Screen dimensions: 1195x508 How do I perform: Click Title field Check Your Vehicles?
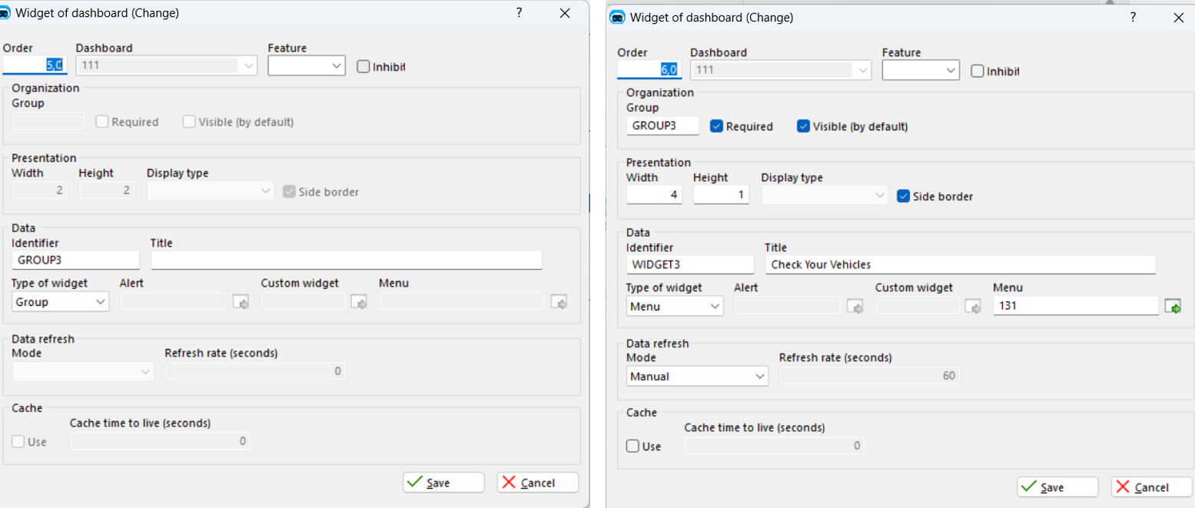(961, 264)
